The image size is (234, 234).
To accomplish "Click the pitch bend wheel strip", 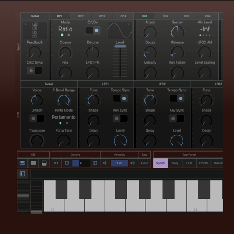I will pos(23,196).
